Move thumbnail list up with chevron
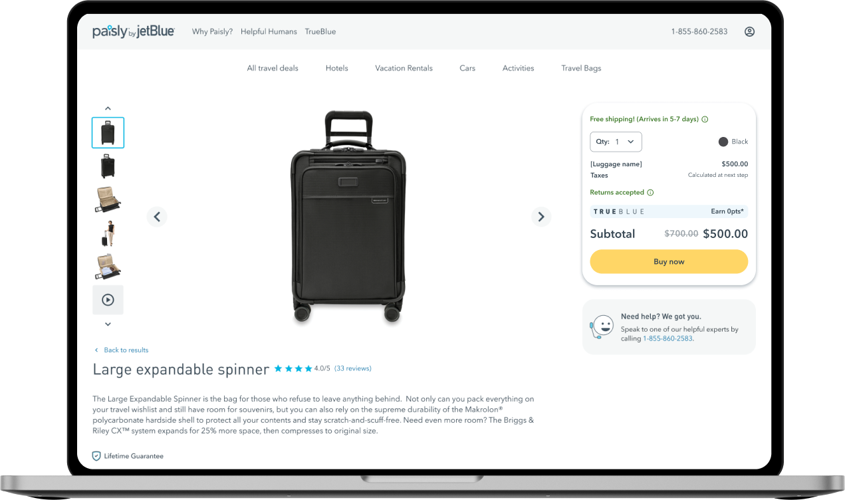This screenshot has height=500, width=845. (108, 108)
